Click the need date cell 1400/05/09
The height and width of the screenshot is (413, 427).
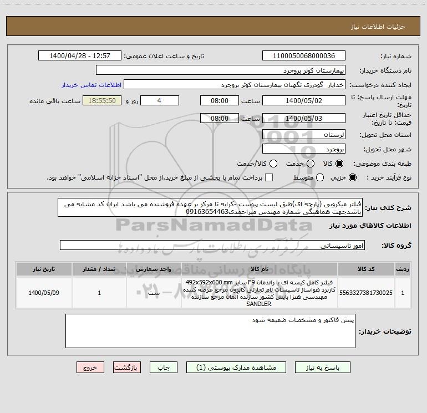[44, 293]
